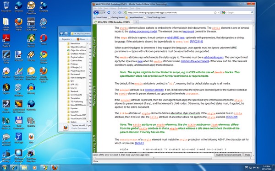Open the Organize dropdown in Explorer window
The width and height of the screenshot is (275, 171).
point(67,39)
